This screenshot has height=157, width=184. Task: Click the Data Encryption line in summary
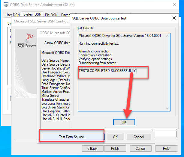tap(56, 84)
